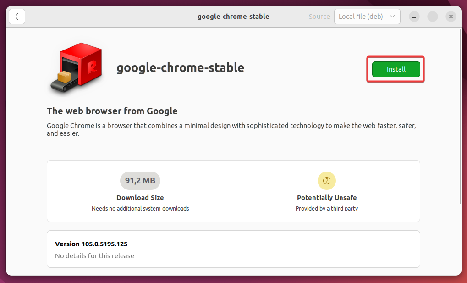Click 'The web browser from Google' heading
This screenshot has width=467, height=283.
click(112, 111)
